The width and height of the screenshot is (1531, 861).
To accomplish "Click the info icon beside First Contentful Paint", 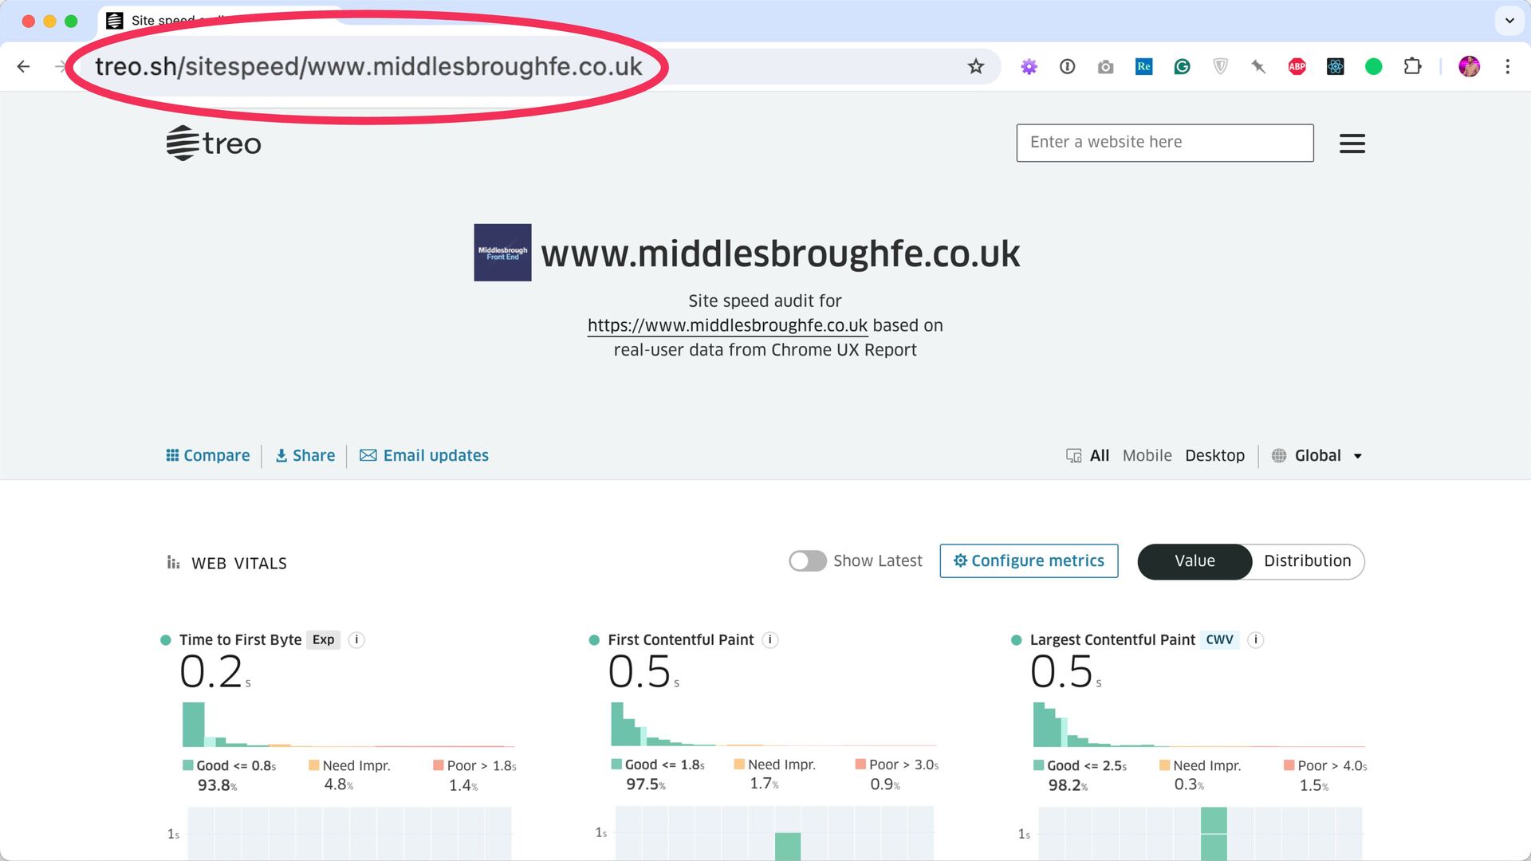I will click(769, 640).
